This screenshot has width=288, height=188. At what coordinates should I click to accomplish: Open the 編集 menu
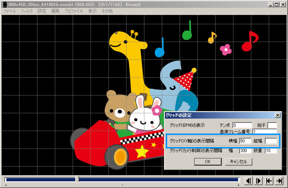55,11
